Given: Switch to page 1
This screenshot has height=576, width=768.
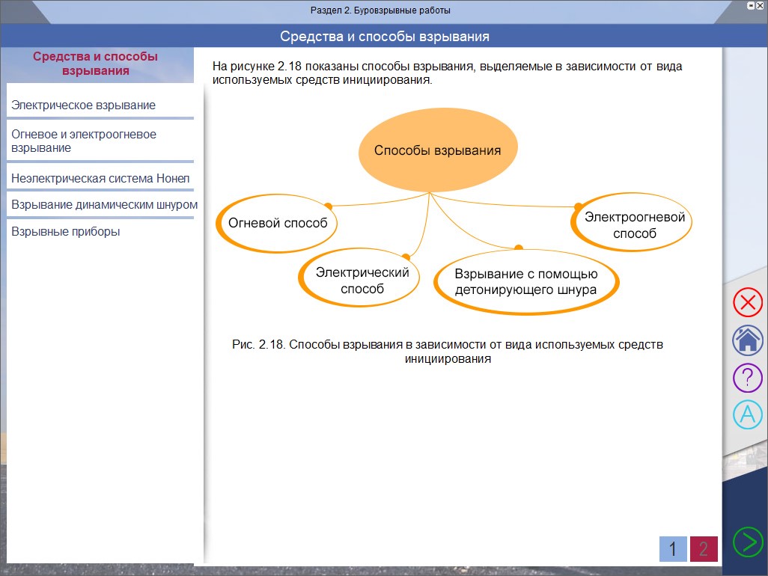Looking at the screenshot, I should tap(672, 549).
